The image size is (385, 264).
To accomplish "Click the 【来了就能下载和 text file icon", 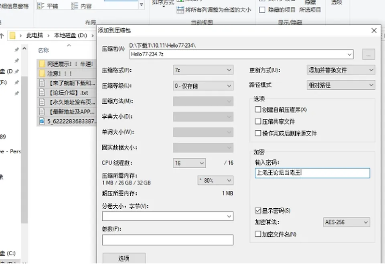I will tap(42, 83).
